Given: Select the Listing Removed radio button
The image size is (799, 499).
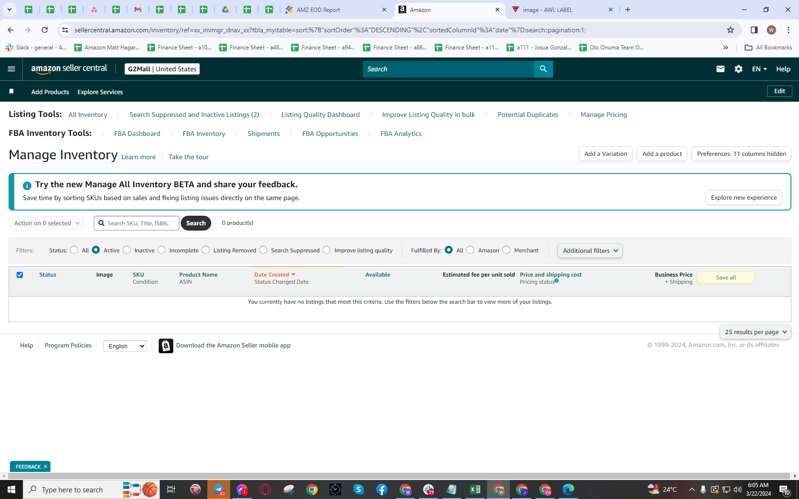Looking at the screenshot, I should click(206, 250).
